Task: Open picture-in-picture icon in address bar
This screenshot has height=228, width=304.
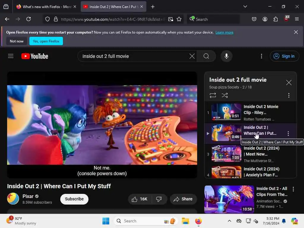Action: click(x=171, y=19)
